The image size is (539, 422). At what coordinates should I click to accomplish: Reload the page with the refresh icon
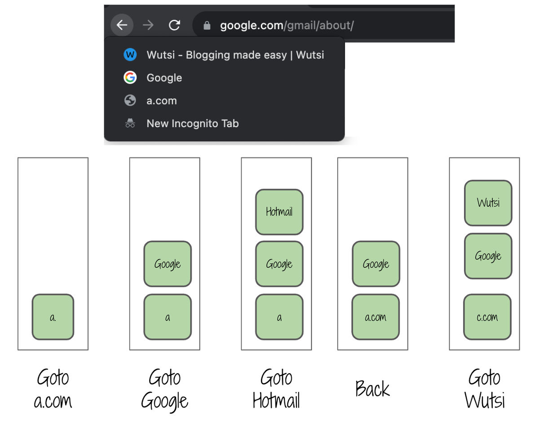pyautogui.click(x=174, y=26)
